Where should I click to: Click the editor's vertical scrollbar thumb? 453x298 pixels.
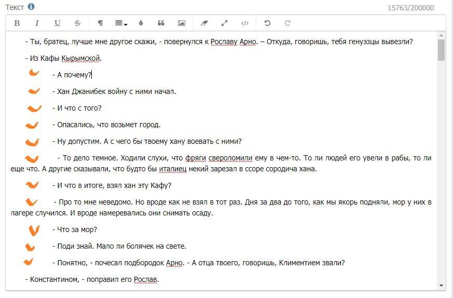click(x=441, y=50)
